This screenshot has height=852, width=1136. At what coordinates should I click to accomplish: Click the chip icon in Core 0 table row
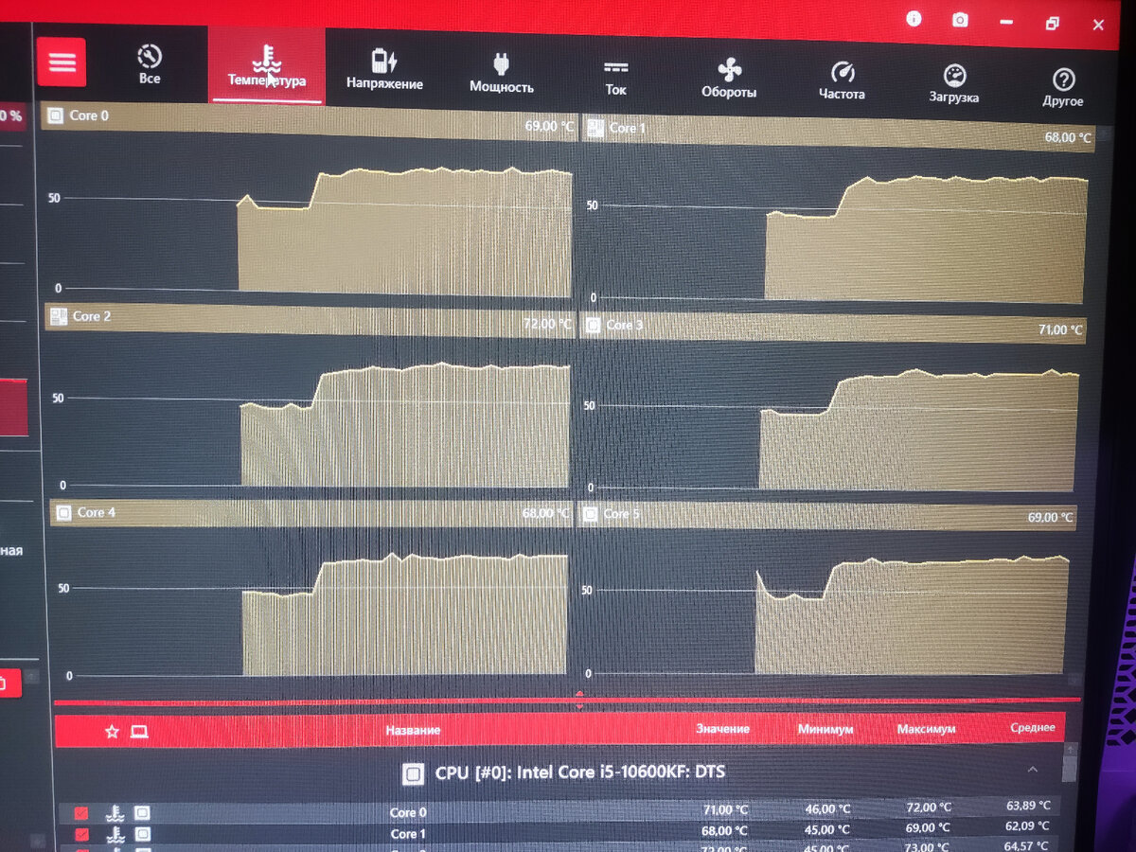point(142,812)
